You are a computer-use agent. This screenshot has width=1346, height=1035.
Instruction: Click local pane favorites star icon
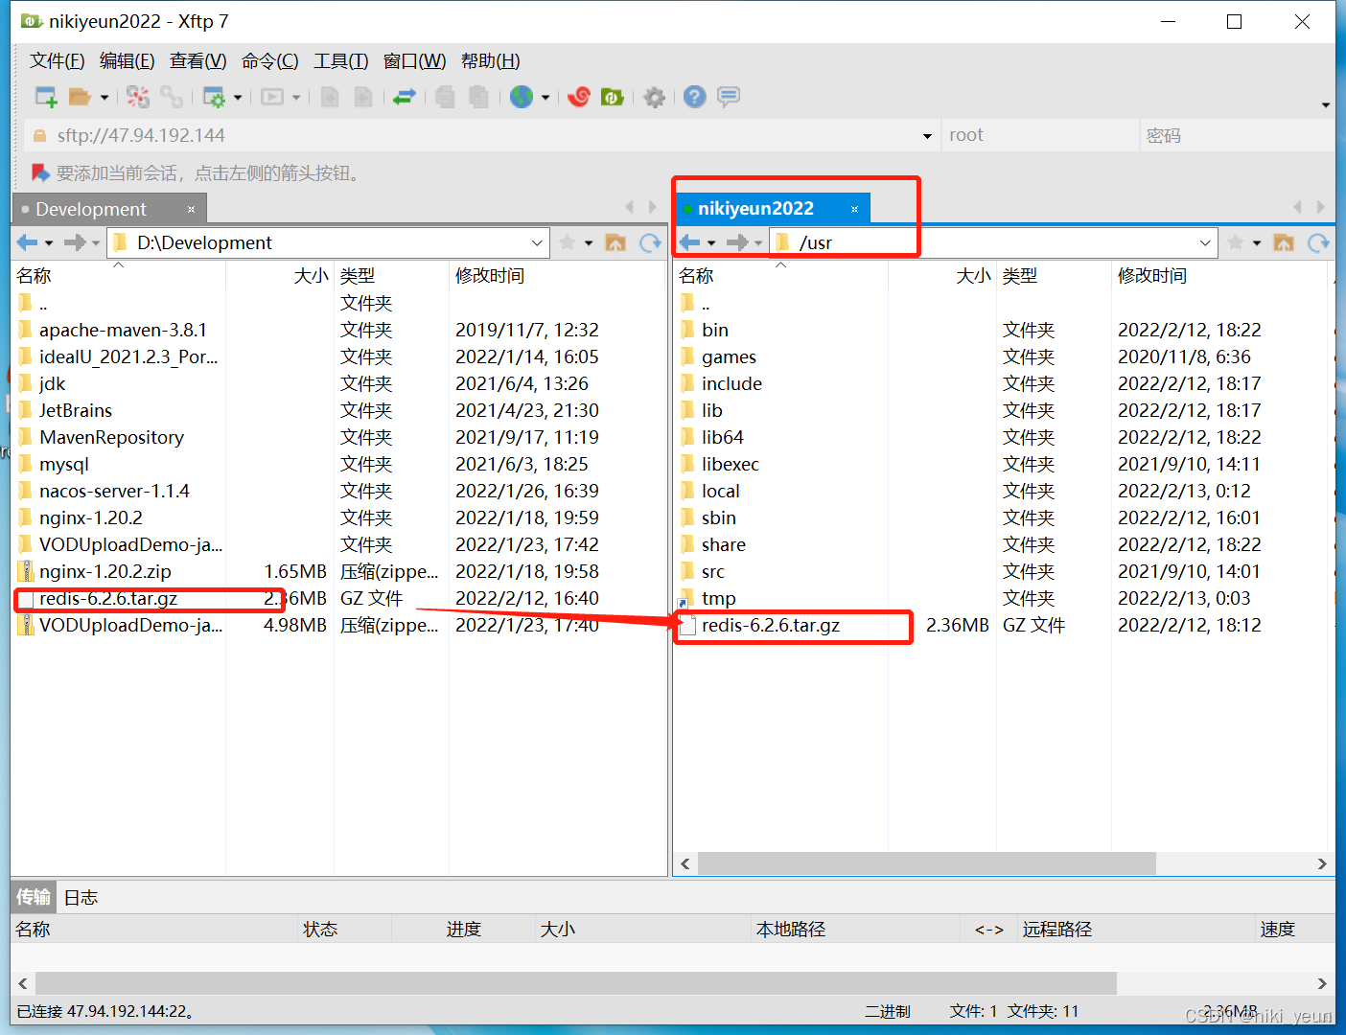(568, 242)
